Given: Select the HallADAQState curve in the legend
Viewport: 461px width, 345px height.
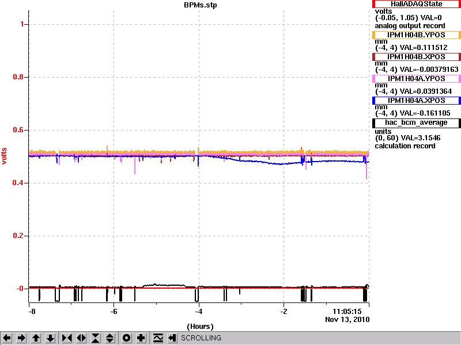Looking at the screenshot, I should [416, 4].
